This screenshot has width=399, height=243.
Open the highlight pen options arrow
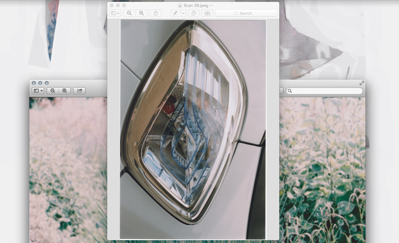[184, 13]
